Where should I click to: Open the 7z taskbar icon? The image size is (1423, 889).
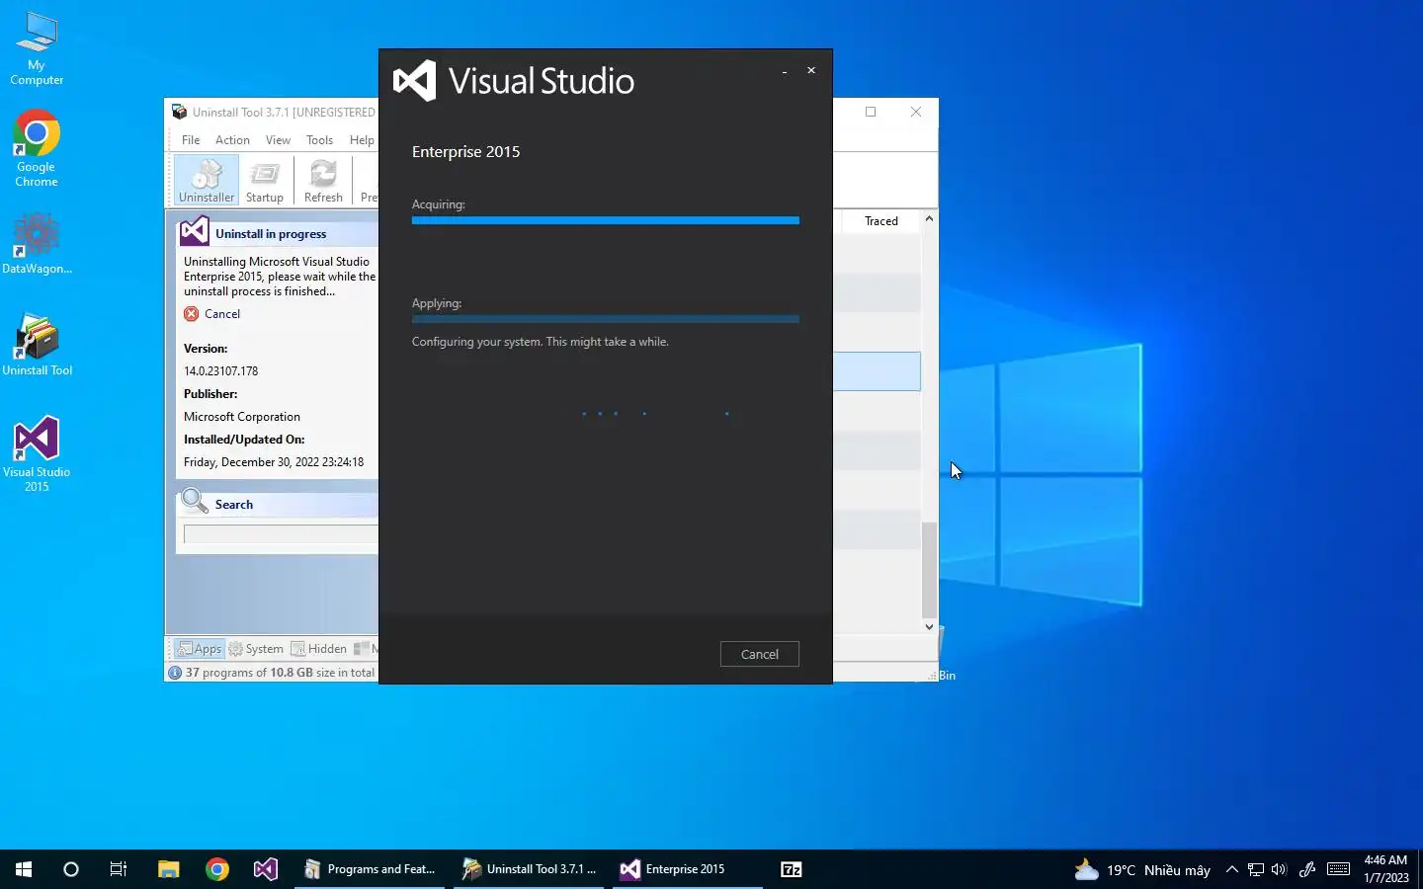792,869
